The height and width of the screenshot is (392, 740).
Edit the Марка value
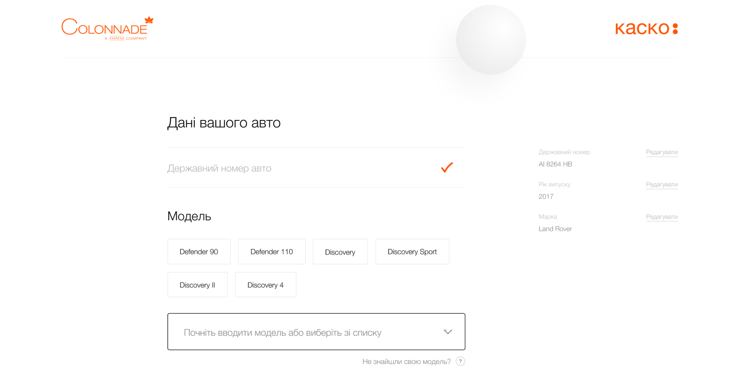662,217
